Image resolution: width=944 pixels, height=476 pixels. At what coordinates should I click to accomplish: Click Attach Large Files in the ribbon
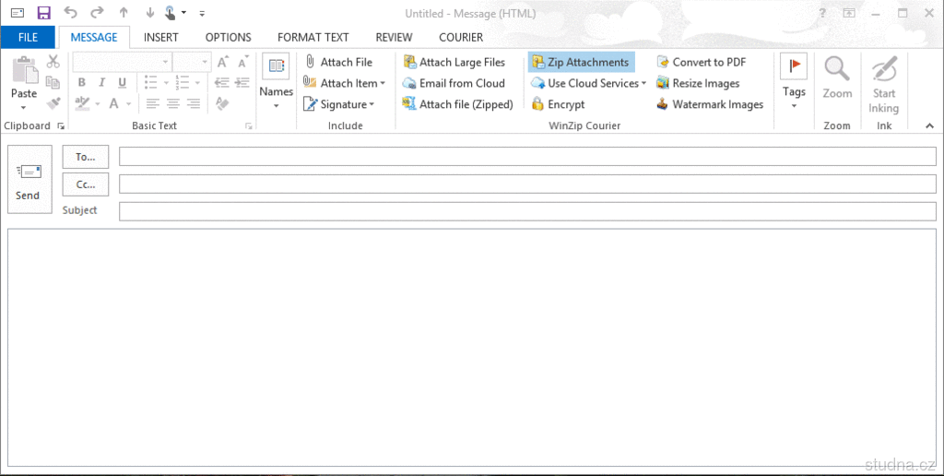454,62
